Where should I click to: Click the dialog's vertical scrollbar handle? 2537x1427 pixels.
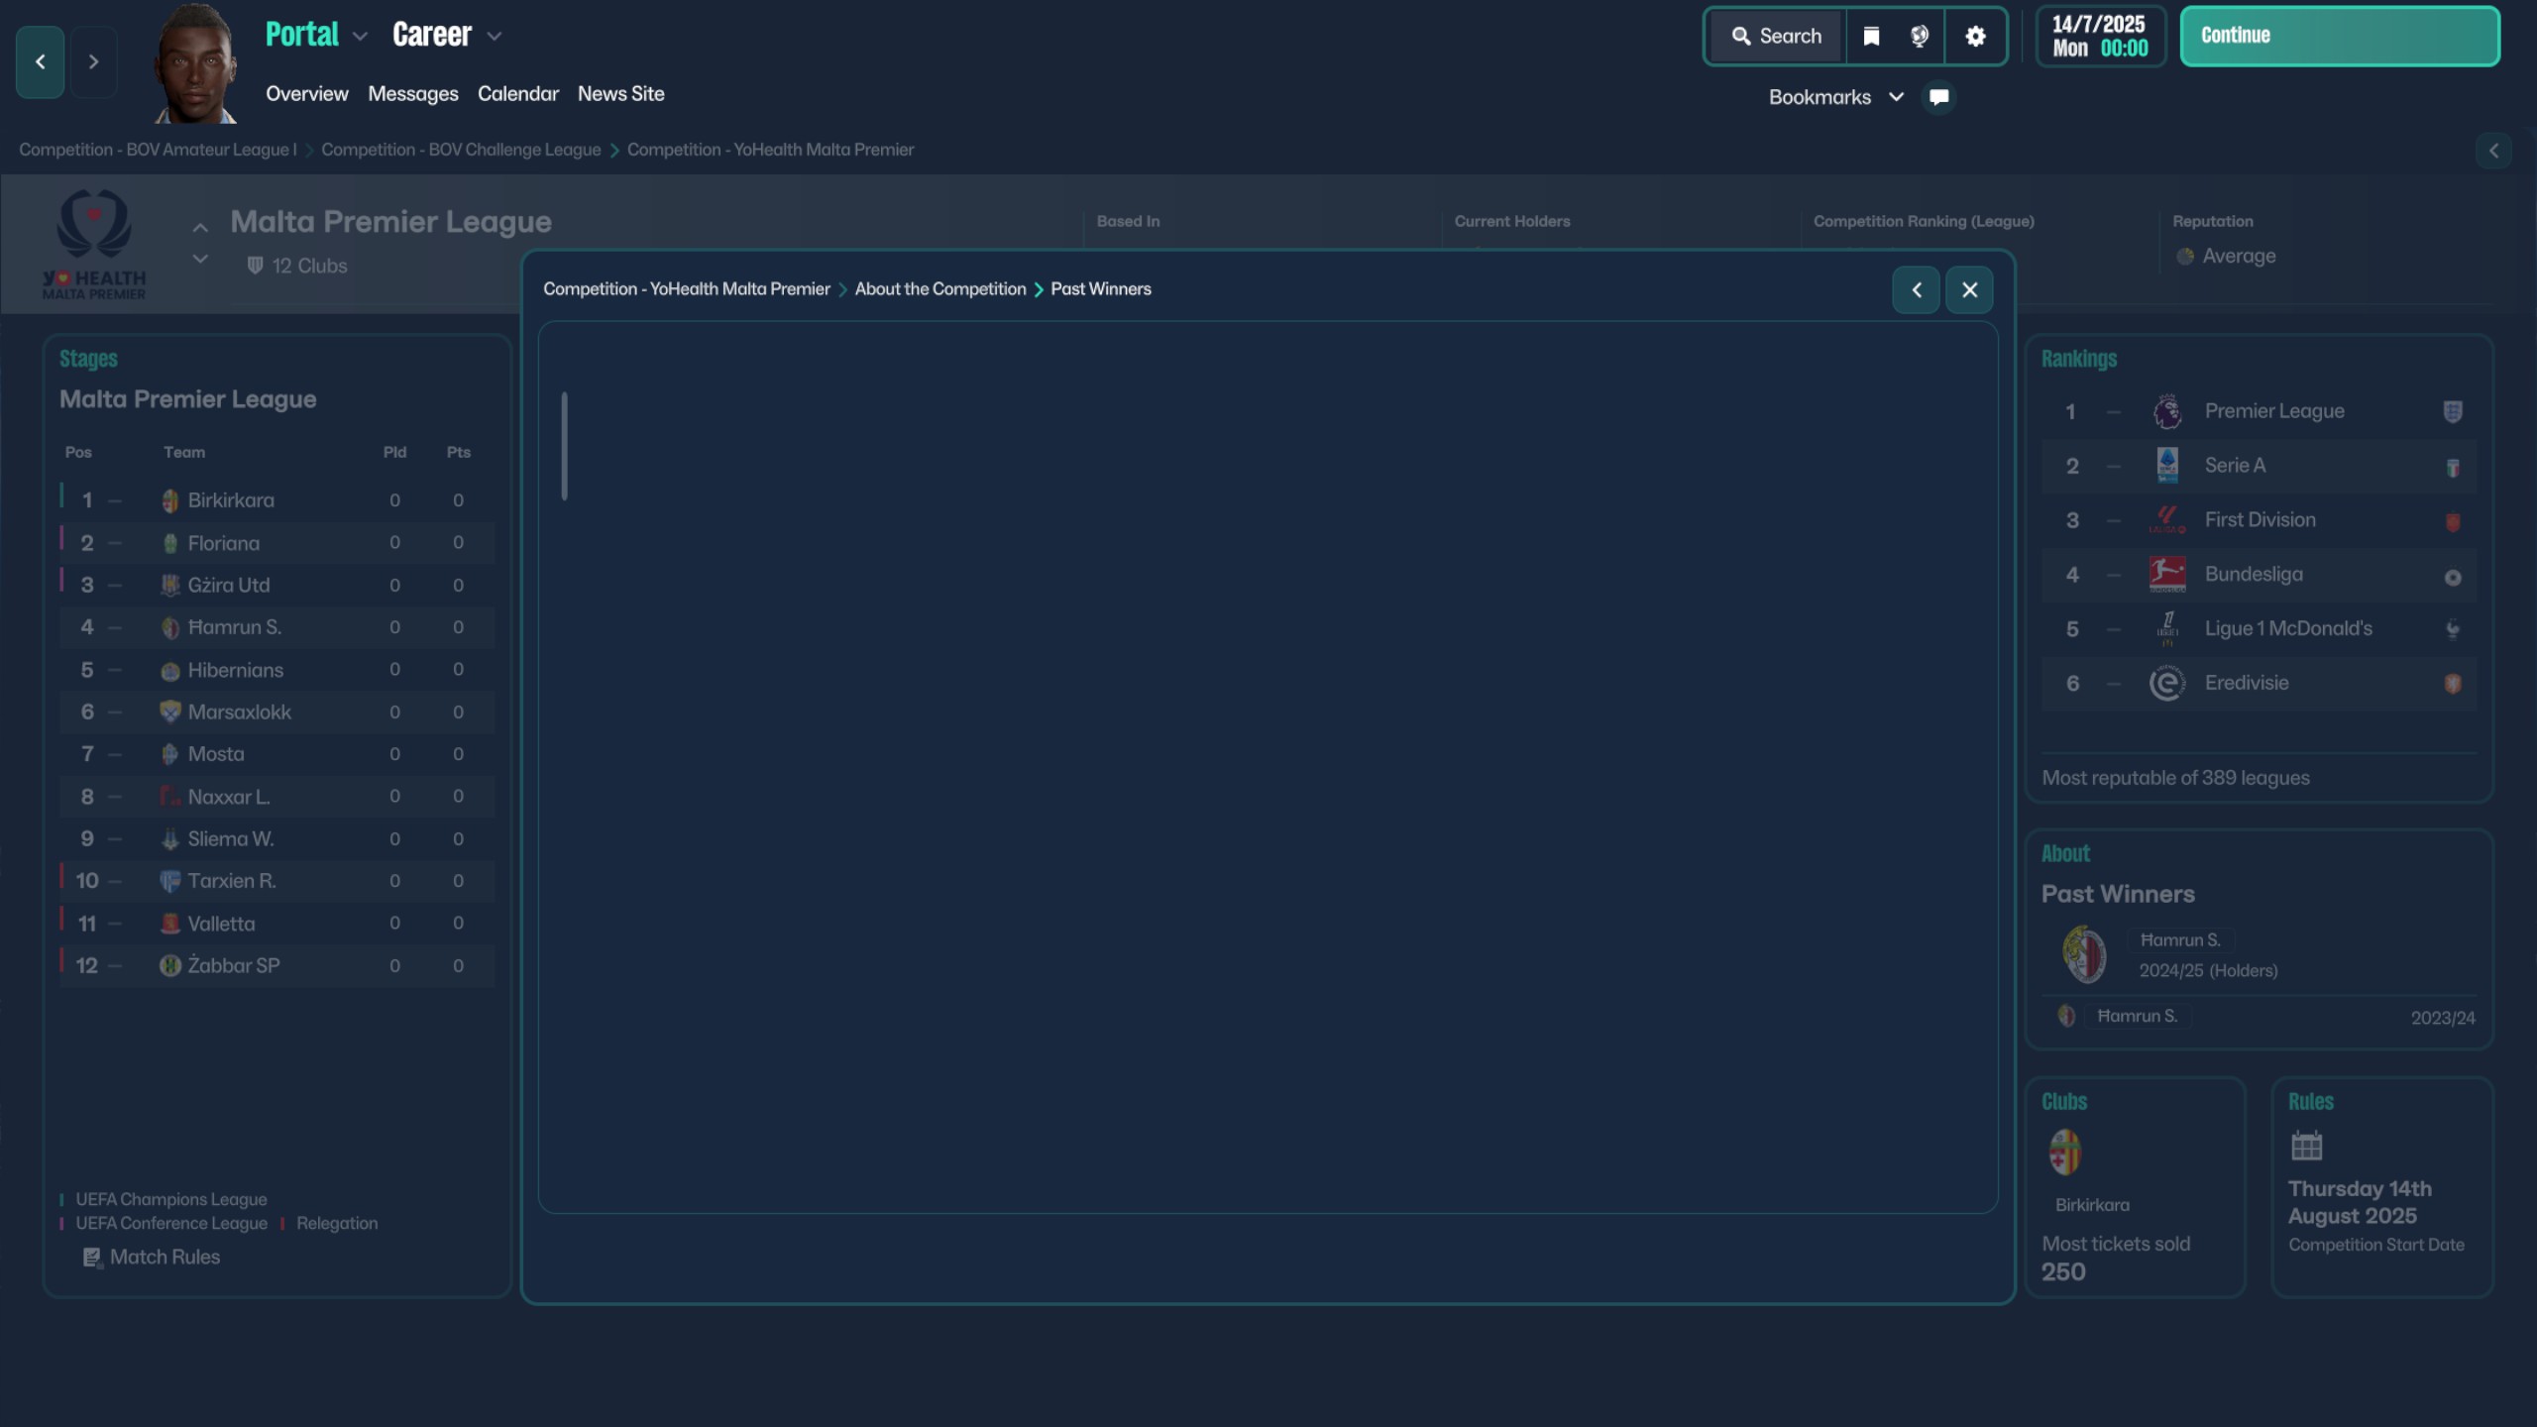(564, 446)
